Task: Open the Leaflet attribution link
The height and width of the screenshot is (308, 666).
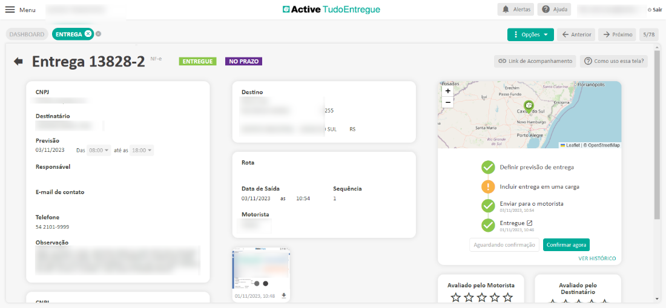Action: click(570, 145)
